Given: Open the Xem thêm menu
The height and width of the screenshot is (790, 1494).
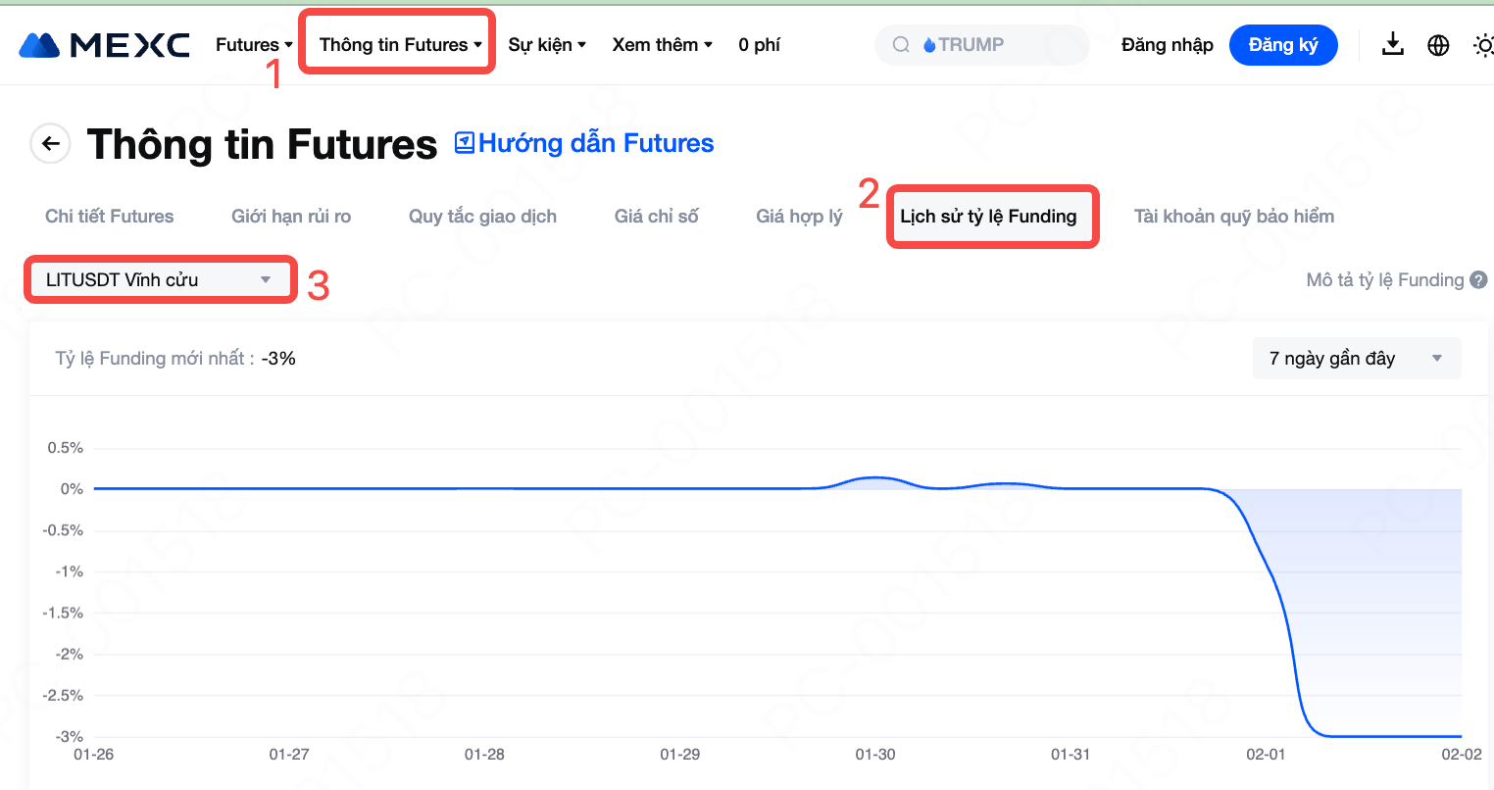Looking at the screenshot, I should 662,45.
